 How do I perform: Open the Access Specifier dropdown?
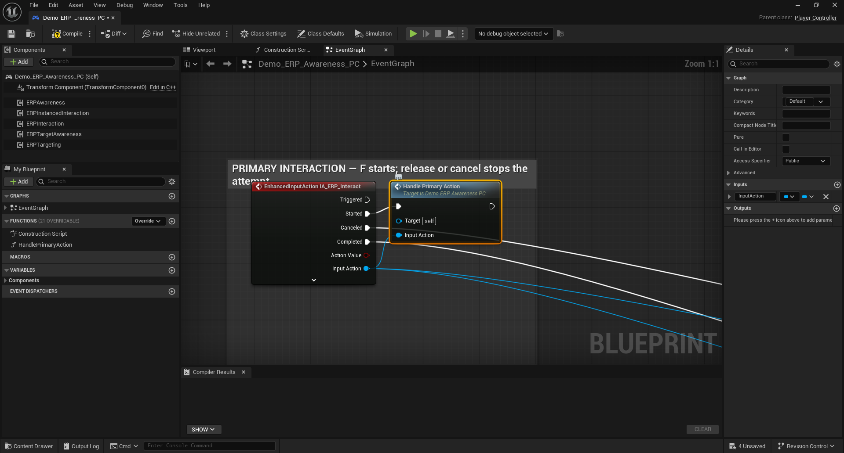tap(806, 161)
